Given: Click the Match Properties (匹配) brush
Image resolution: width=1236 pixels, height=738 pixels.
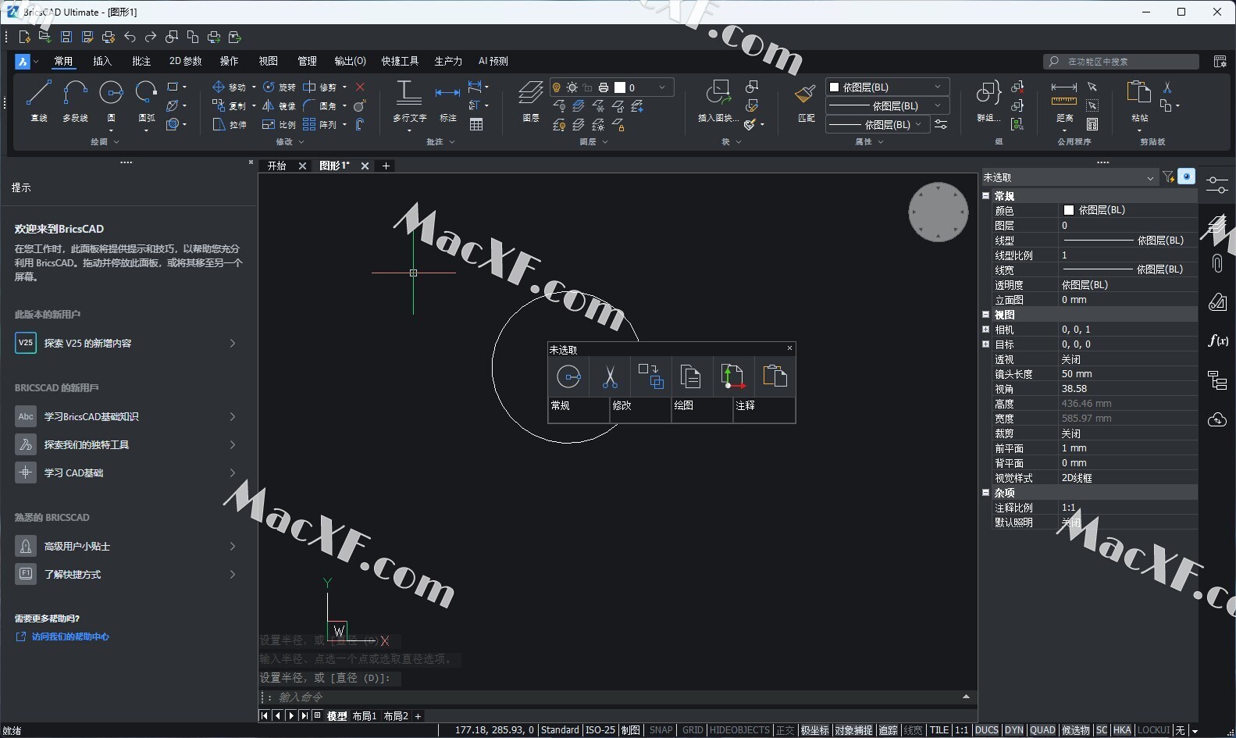Looking at the screenshot, I should 806,101.
